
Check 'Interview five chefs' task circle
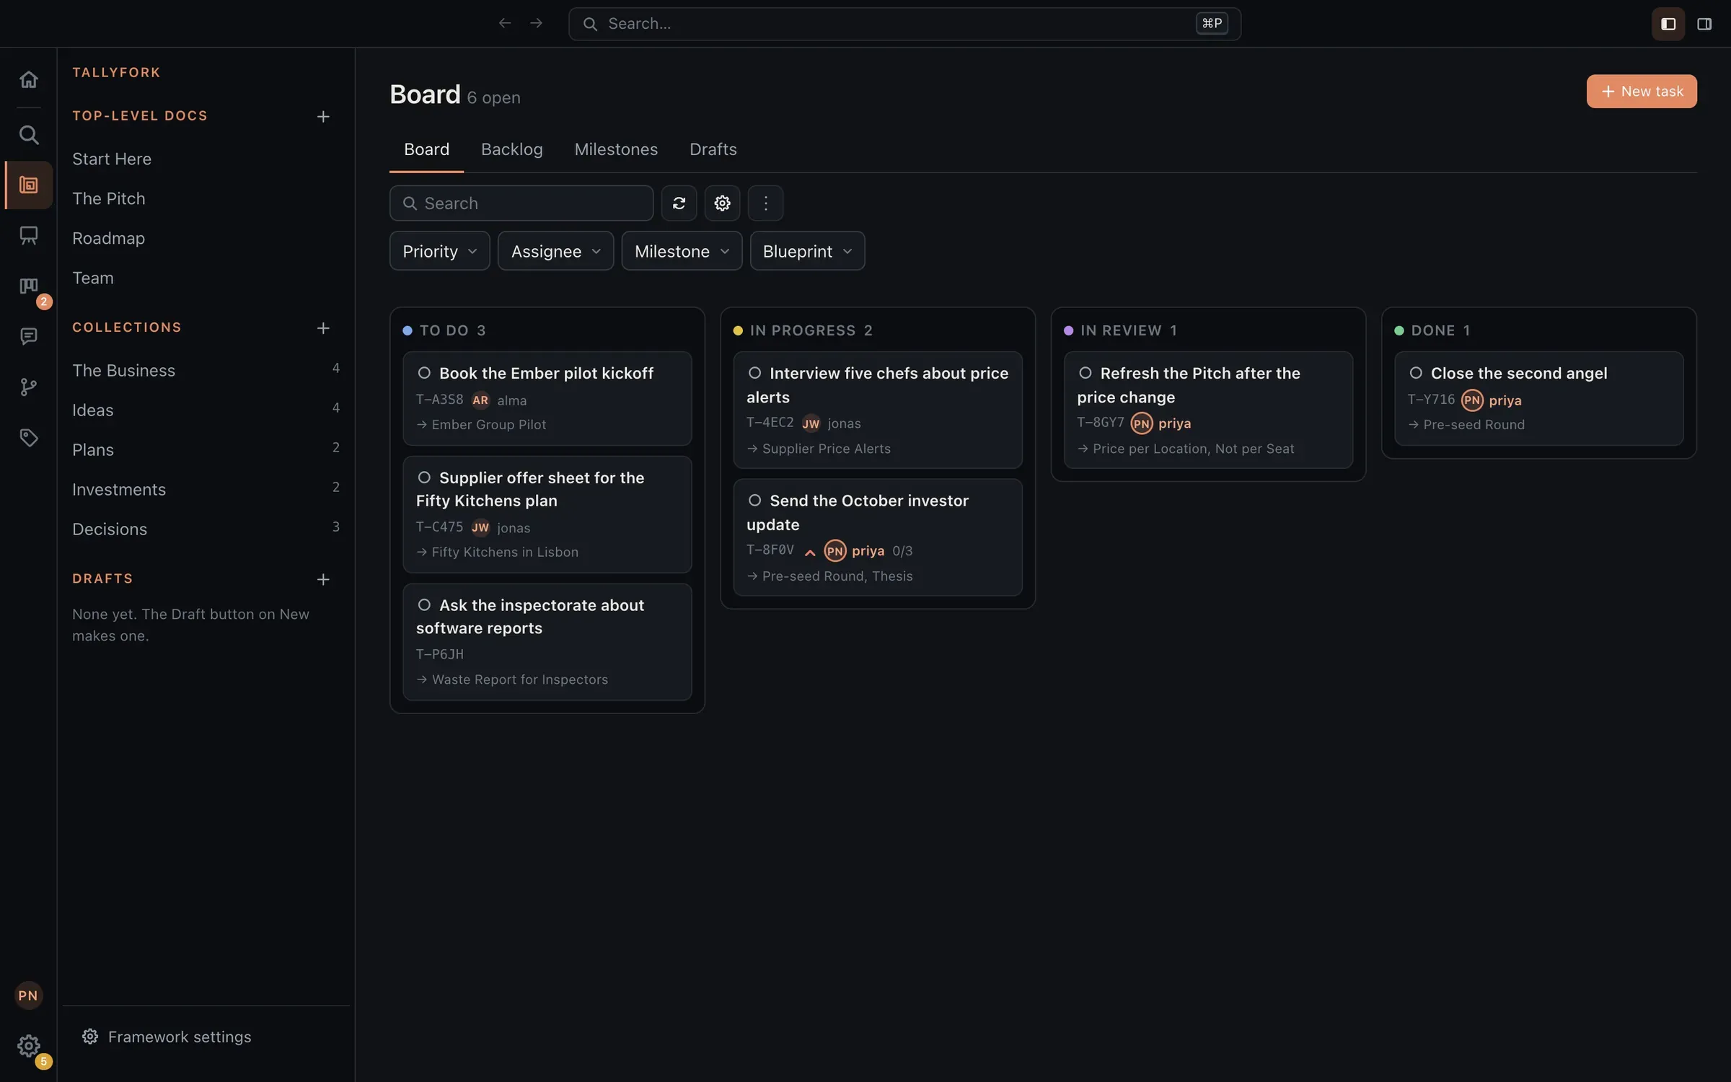tap(754, 373)
